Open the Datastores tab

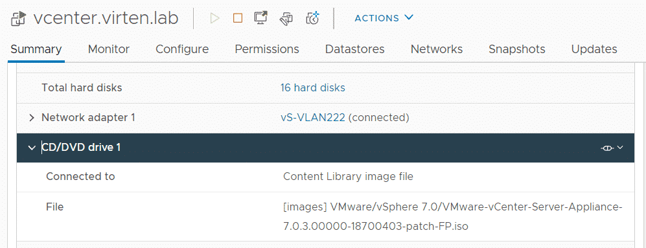tap(354, 49)
